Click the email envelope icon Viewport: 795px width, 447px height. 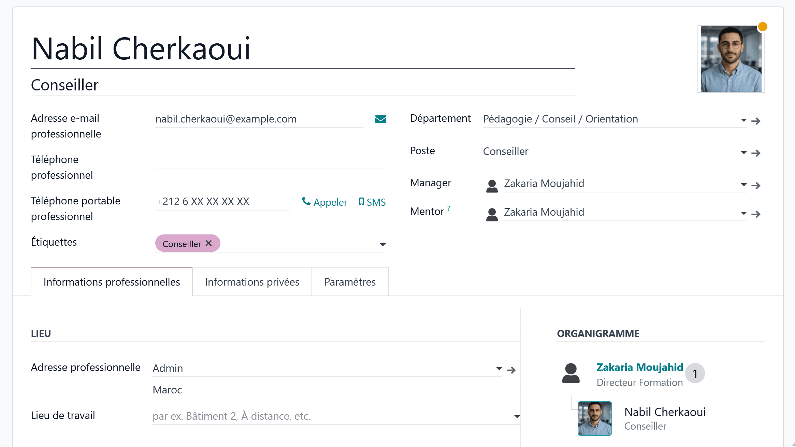(x=380, y=119)
